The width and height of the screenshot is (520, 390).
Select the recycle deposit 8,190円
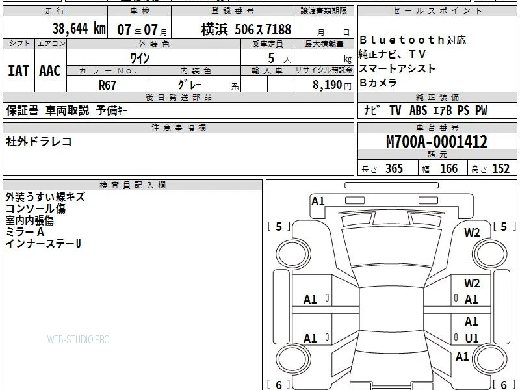332,85
